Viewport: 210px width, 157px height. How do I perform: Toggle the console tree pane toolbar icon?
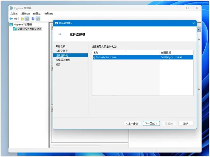[27, 19]
